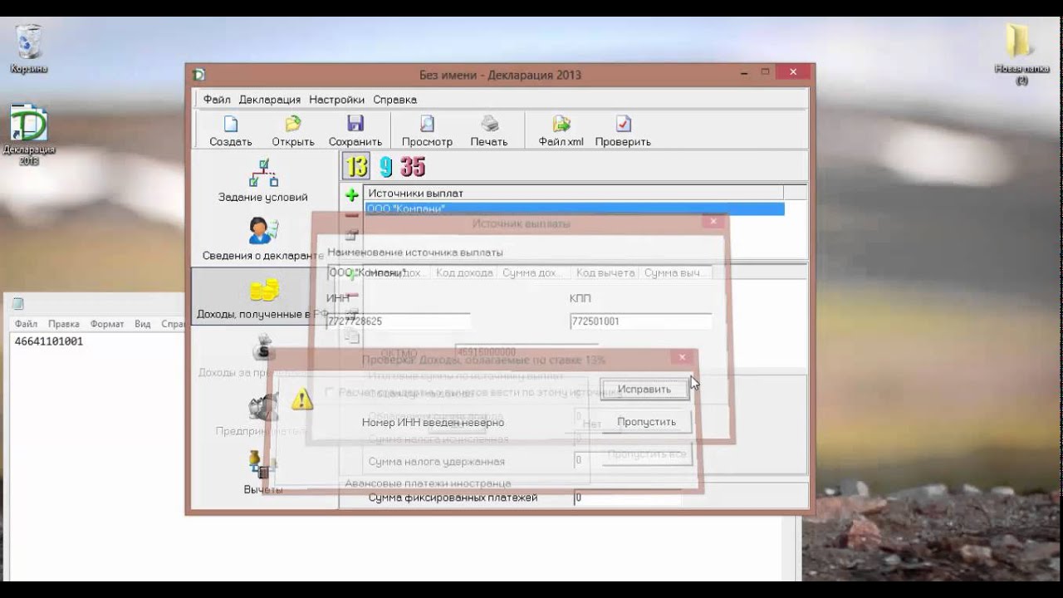Select ООО "Компани" row in sources list
The height and width of the screenshot is (598, 1063).
click(574, 209)
